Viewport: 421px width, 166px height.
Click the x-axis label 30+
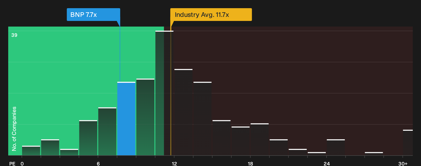click(403, 163)
